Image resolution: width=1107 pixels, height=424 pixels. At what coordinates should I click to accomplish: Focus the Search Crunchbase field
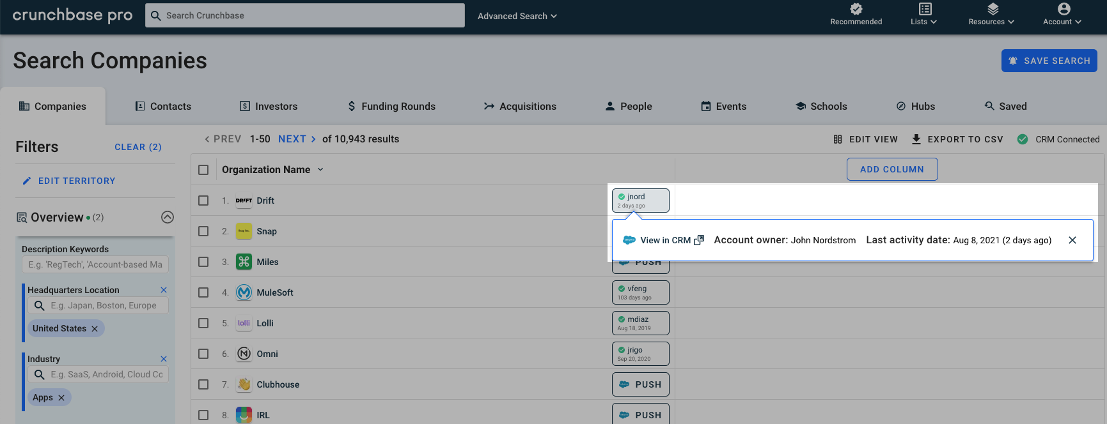305,15
